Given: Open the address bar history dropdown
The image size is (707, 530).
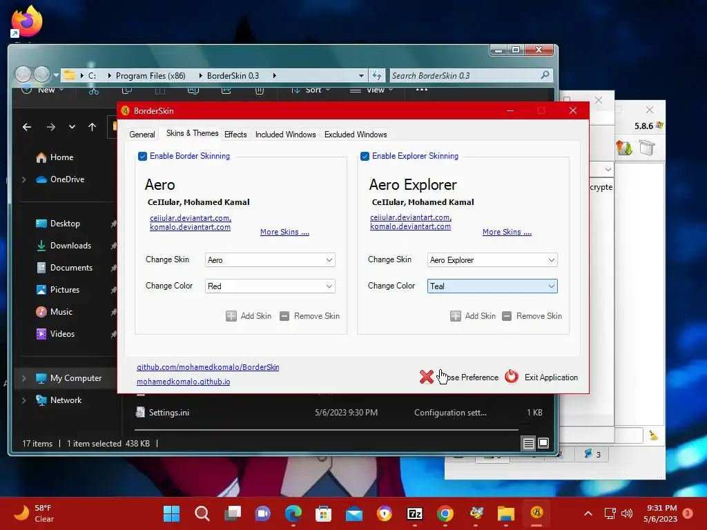Looking at the screenshot, I should 361,76.
